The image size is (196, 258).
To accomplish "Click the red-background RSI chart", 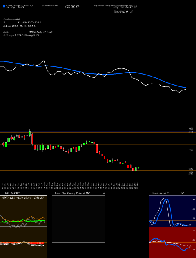I will coord(172,242).
